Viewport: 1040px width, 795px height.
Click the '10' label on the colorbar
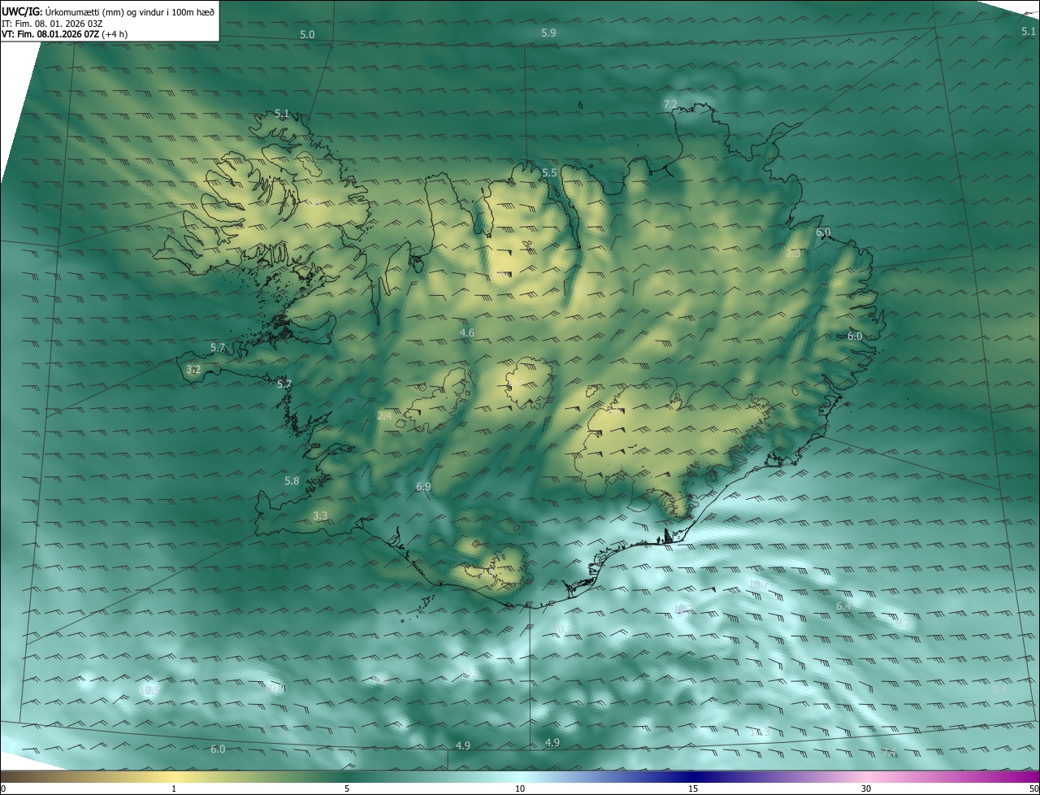pyautogui.click(x=520, y=789)
